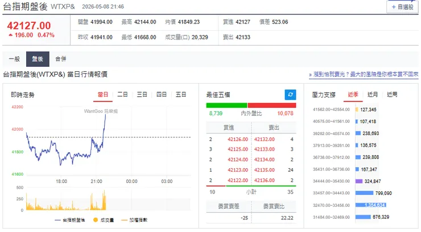Viewport: 421px width, 232px height.
Task: Toggle 台指期盤後 legend series
Action: pyautogui.click(x=70, y=220)
